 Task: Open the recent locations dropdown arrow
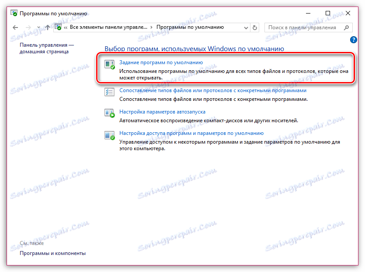pos(38,28)
